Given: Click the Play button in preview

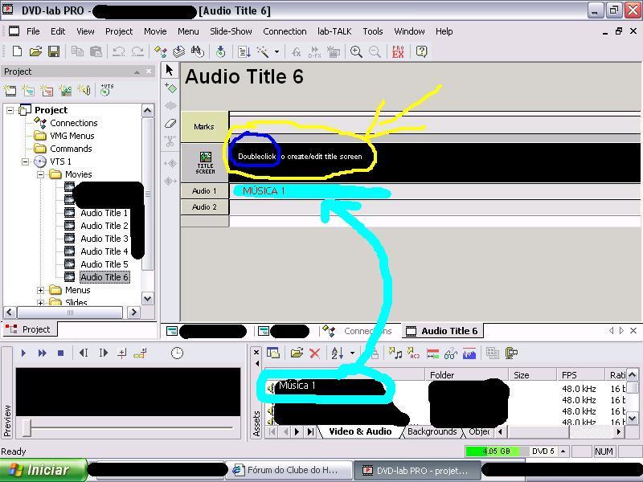Looking at the screenshot, I should tap(23, 353).
